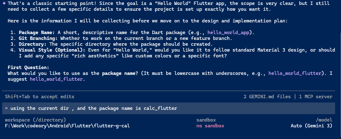Click the "Git Branching:" list heading
The width and height of the screenshot is (341, 139).
pos(38,38)
